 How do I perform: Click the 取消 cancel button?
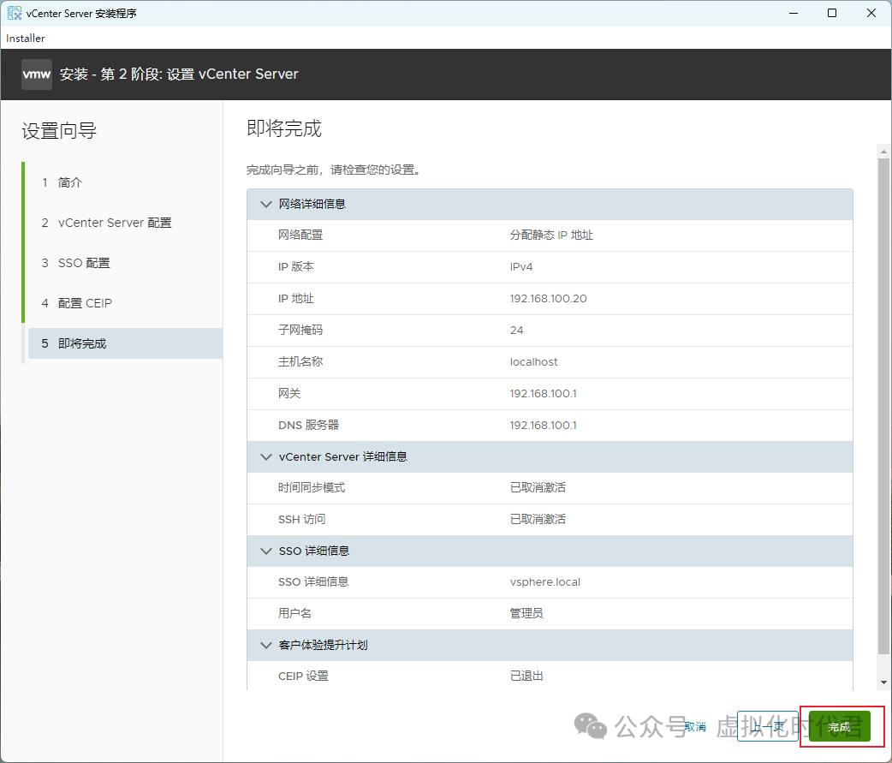pos(695,726)
